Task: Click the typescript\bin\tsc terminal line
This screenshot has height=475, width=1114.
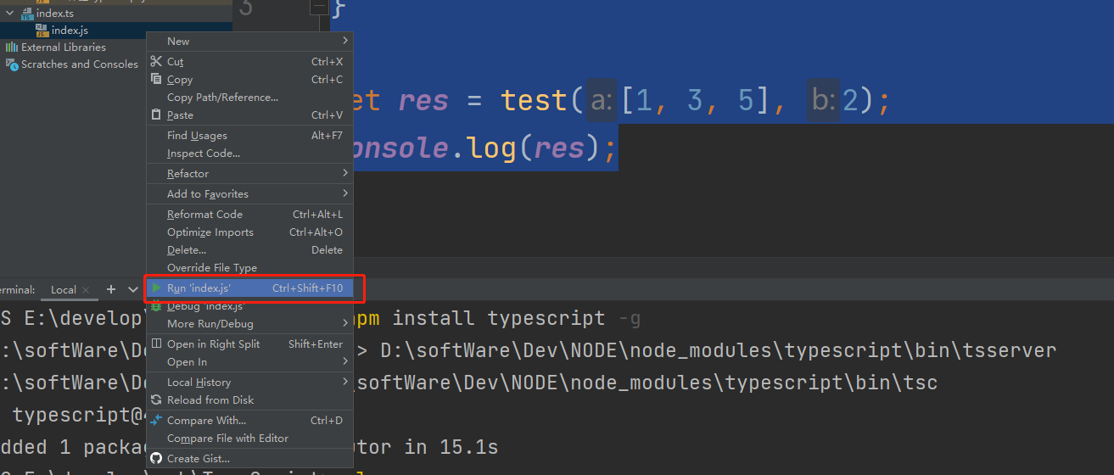Action: 647,383
